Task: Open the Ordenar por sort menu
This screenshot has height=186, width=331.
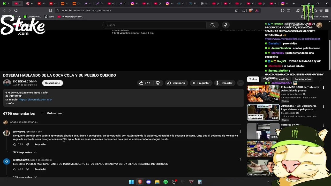Action: coord(52,113)
